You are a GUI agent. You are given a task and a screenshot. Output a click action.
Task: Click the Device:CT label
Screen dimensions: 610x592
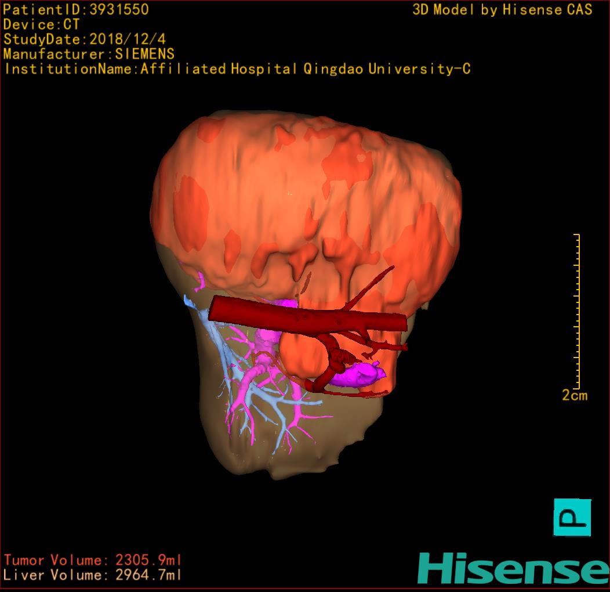click(x=41, y=25)
